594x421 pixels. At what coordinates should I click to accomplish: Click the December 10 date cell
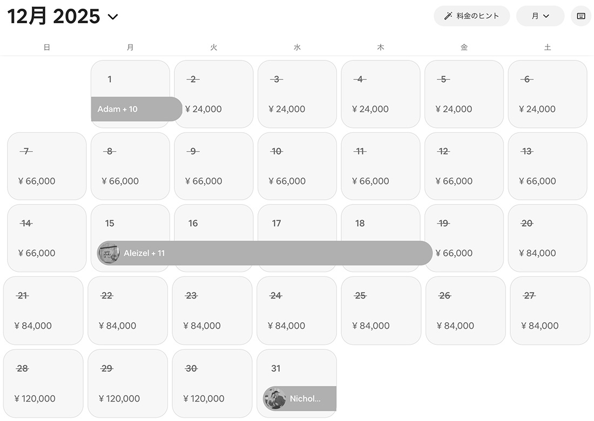[297, 166]
